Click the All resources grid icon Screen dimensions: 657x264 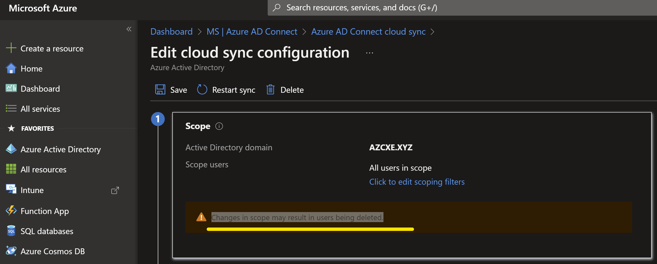[11, 169]
